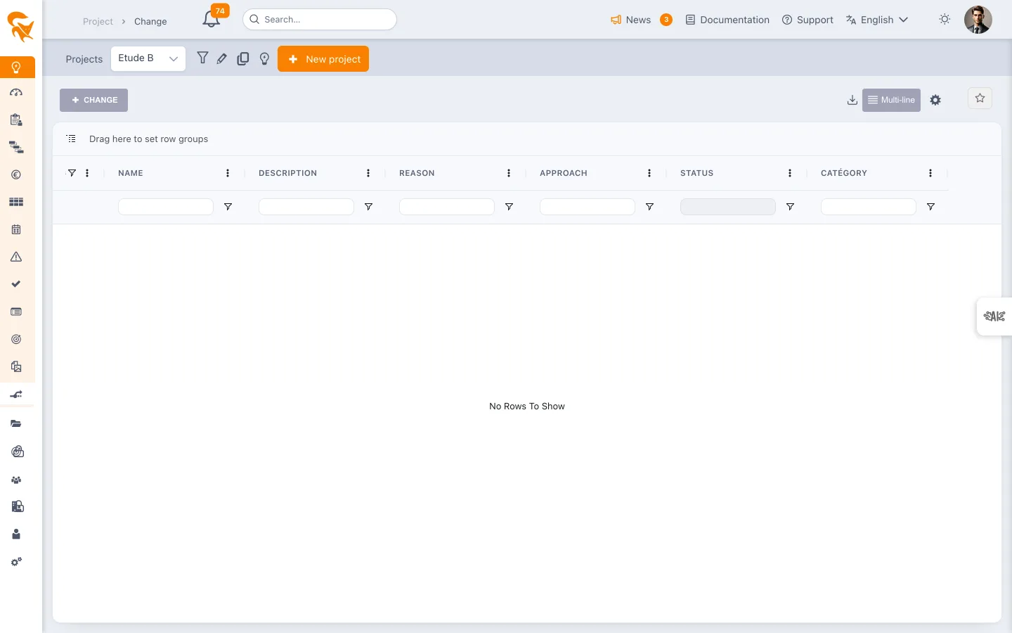This screenshot has height=633, width=1012.
Task: Open the calendar icon in sidebar
Action: 16,229
